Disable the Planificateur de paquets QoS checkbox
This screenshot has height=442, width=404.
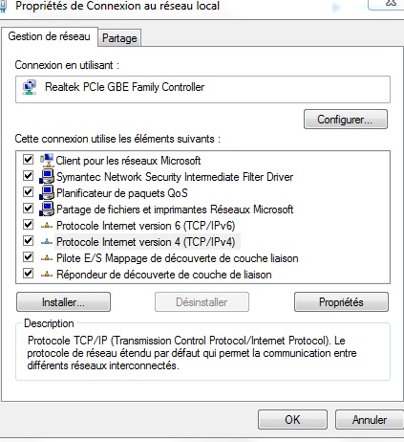[x=29, y=191]
